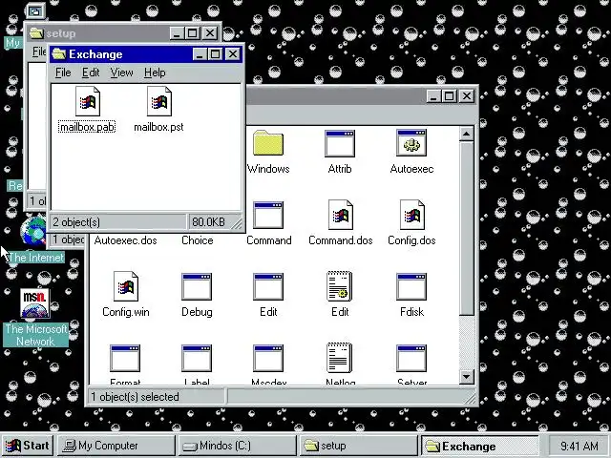Select the Attrib program icon
The image size is (611, 458).
[340, 143]
